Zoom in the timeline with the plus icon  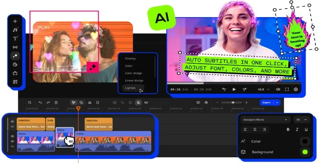tap(247, 103)
